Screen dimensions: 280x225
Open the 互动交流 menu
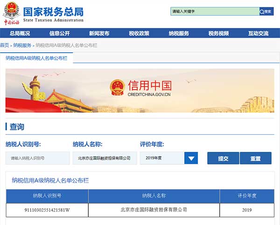(x=258, y=33)
